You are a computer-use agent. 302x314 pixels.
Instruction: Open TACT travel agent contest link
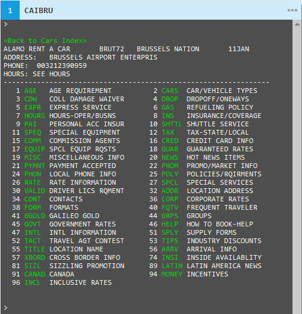click(33, 241)
